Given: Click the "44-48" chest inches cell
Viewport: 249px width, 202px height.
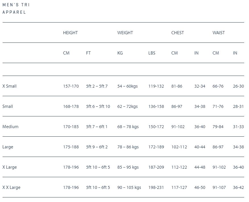Looking at the screenshot, I should pyautogui.click(x=200, y=167).
